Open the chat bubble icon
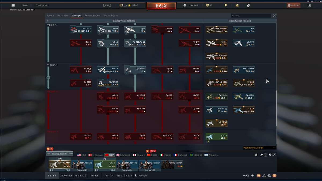 (x=269, y=175)
